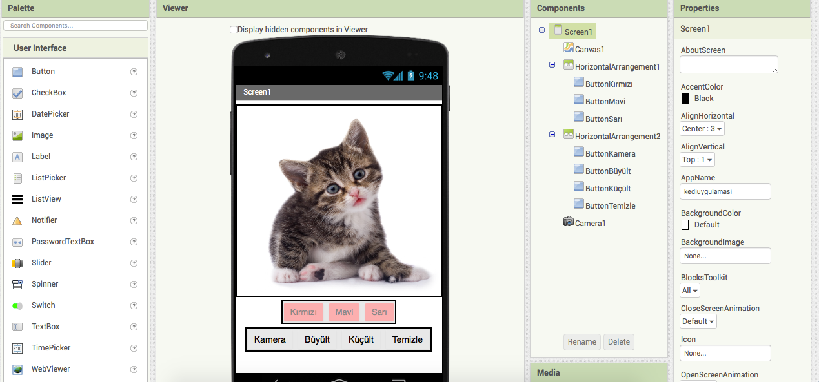Collapse HorizontalArrangement1 tree node
This screenshot has height=382, width=819.
pyautogui.click(x=552, y=64)
